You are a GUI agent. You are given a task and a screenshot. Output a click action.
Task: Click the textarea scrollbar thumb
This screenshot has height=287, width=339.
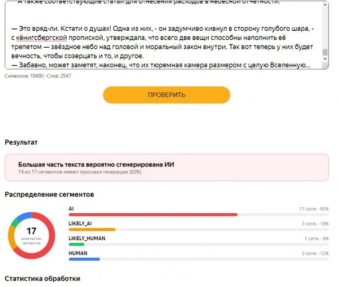pos(325,52)
